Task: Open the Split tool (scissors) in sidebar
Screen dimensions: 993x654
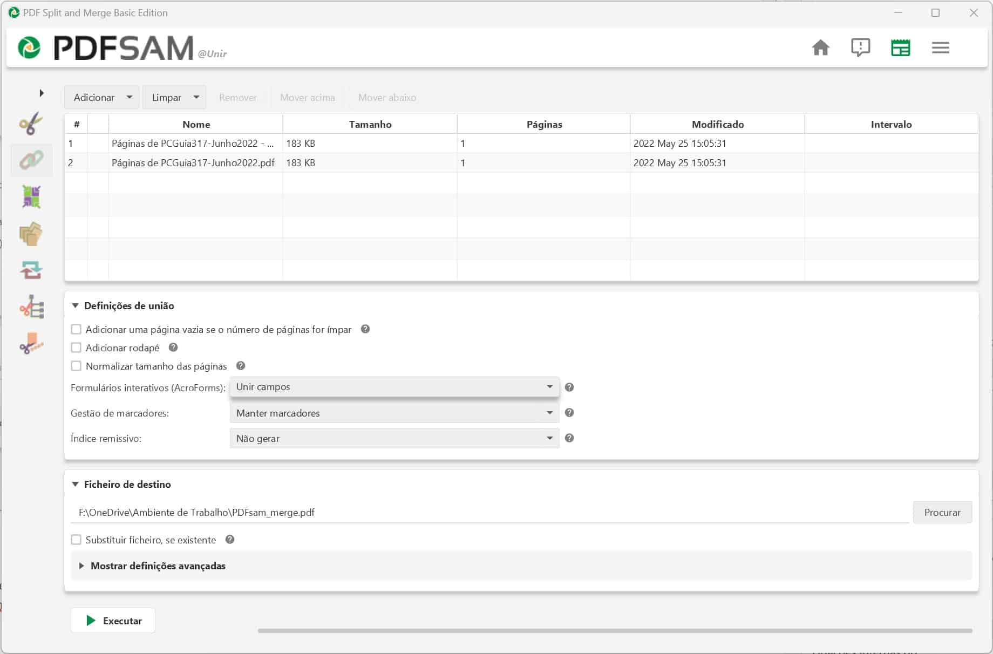Action: pos(31,124)
